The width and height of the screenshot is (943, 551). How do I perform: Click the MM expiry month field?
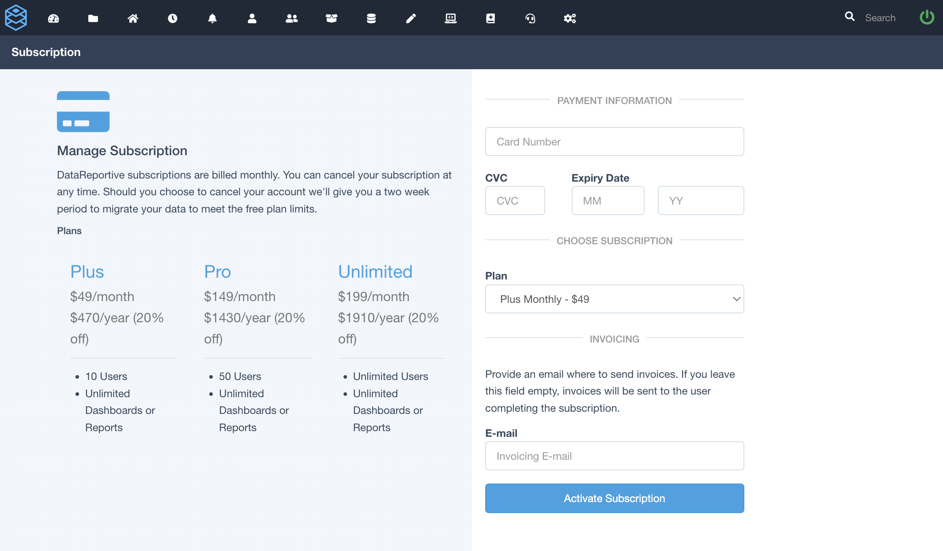click(x=608, y=201)
